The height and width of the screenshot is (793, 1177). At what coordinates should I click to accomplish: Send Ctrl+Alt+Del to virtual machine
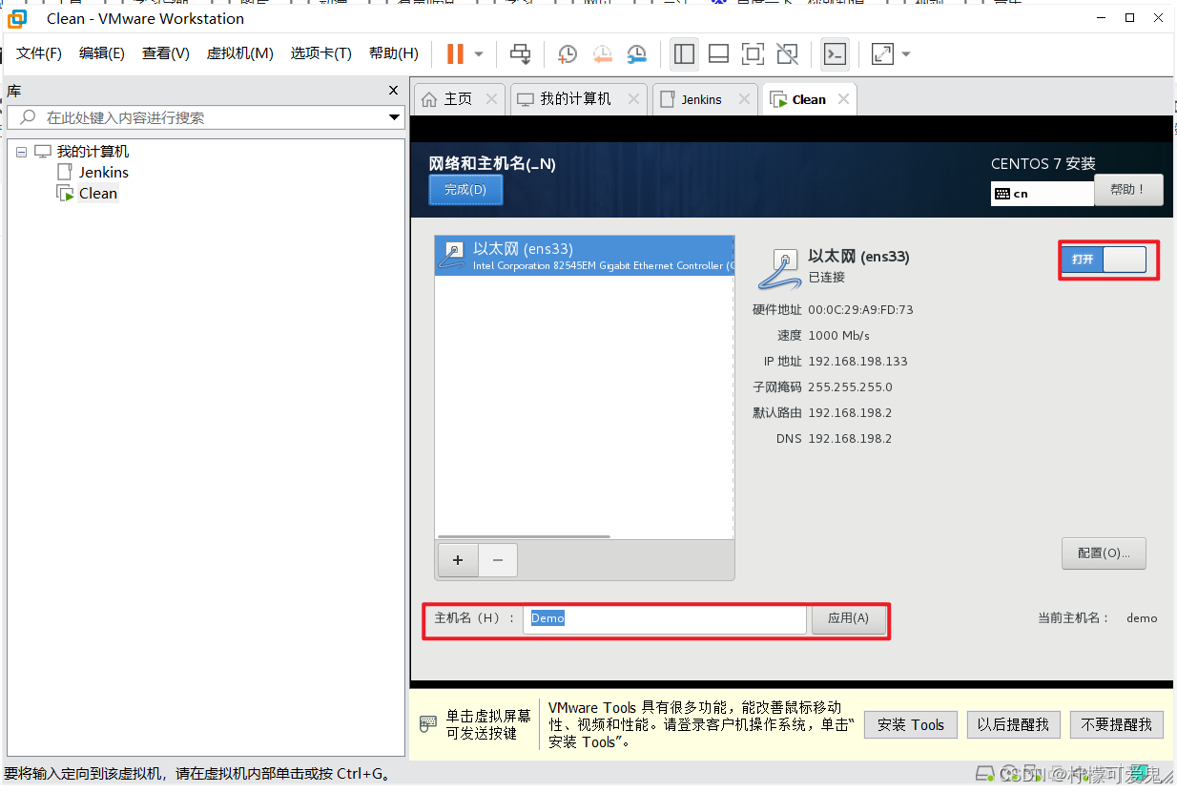(520, 53)
